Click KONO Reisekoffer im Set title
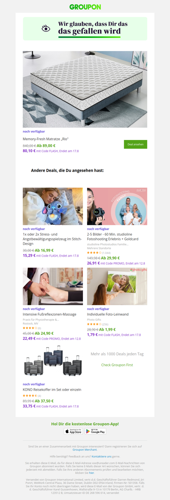The height and width of the screenshot is (500, 170). coord(52,390)
